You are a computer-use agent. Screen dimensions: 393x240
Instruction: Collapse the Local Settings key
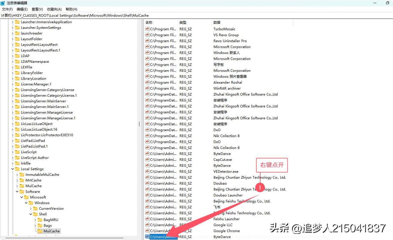[12, 169]
